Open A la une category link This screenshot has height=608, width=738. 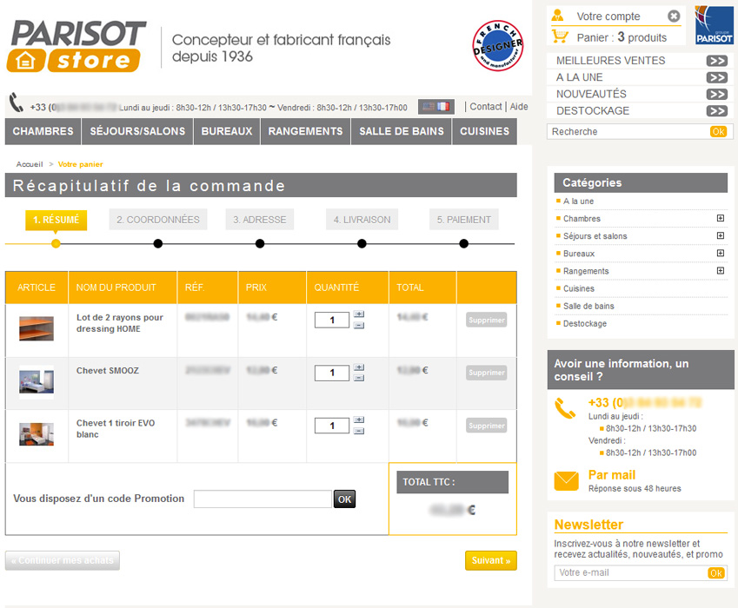coord(578,202)
